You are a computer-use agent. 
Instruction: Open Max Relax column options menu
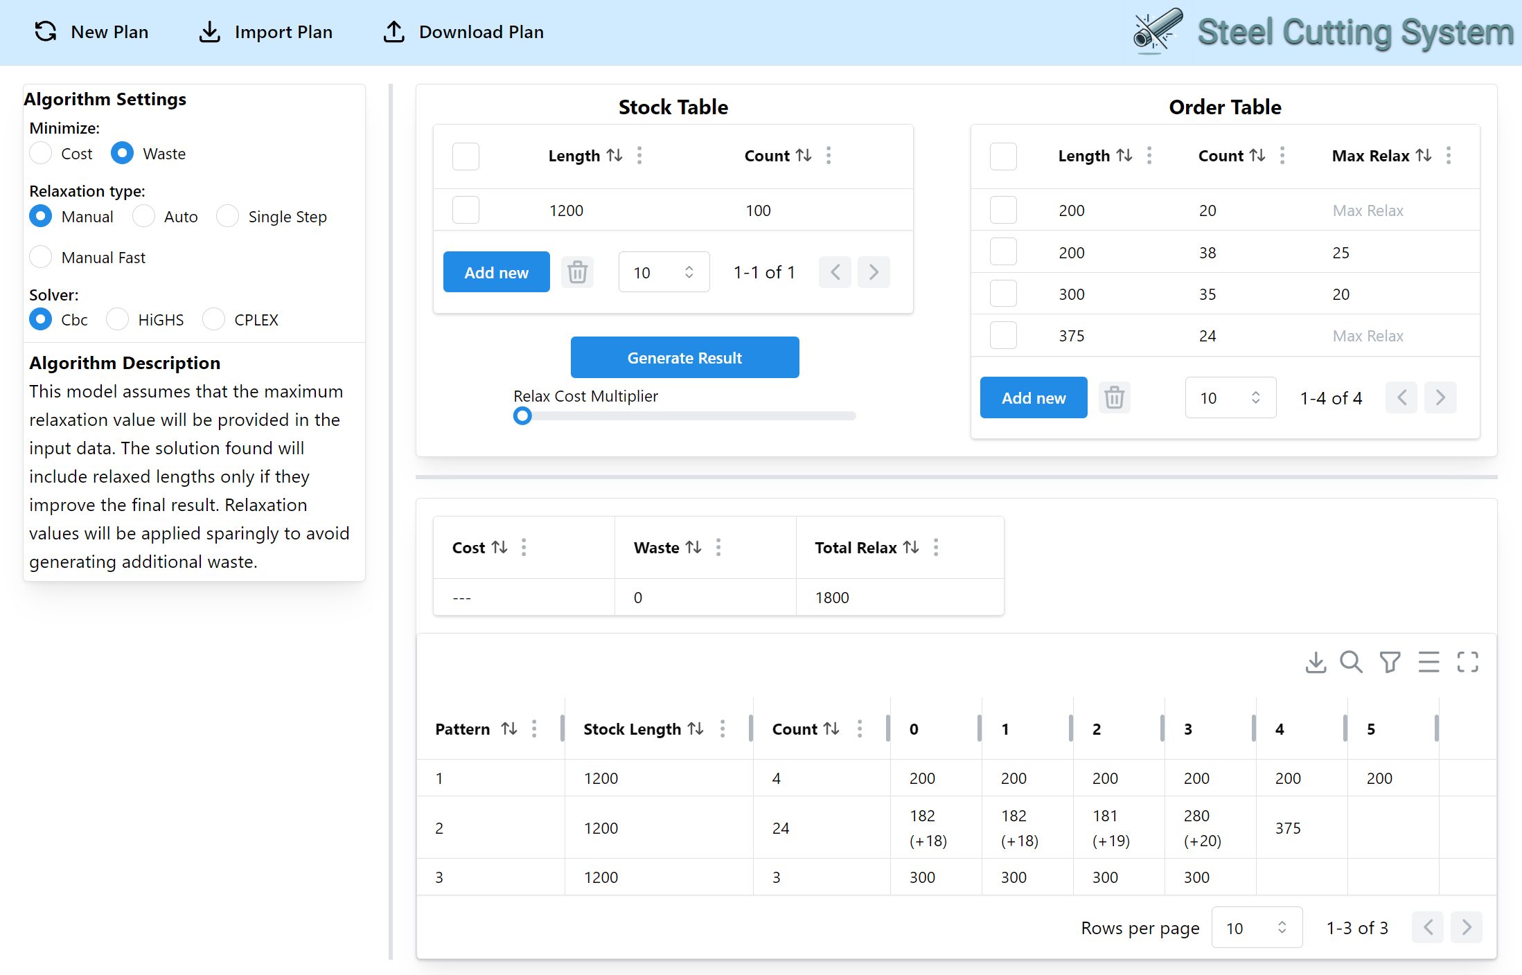click(1449, 156)
